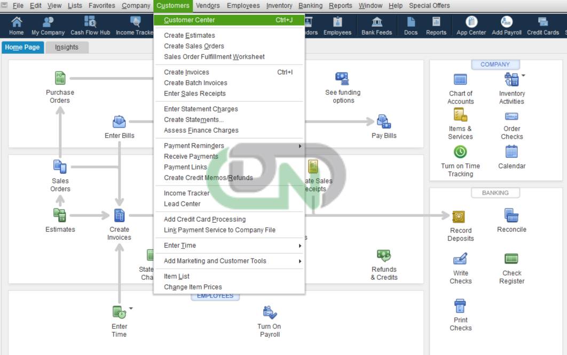Open the Cash Flow Hub from the toolbar
The image size is (567, 355).
coord(90,25)
